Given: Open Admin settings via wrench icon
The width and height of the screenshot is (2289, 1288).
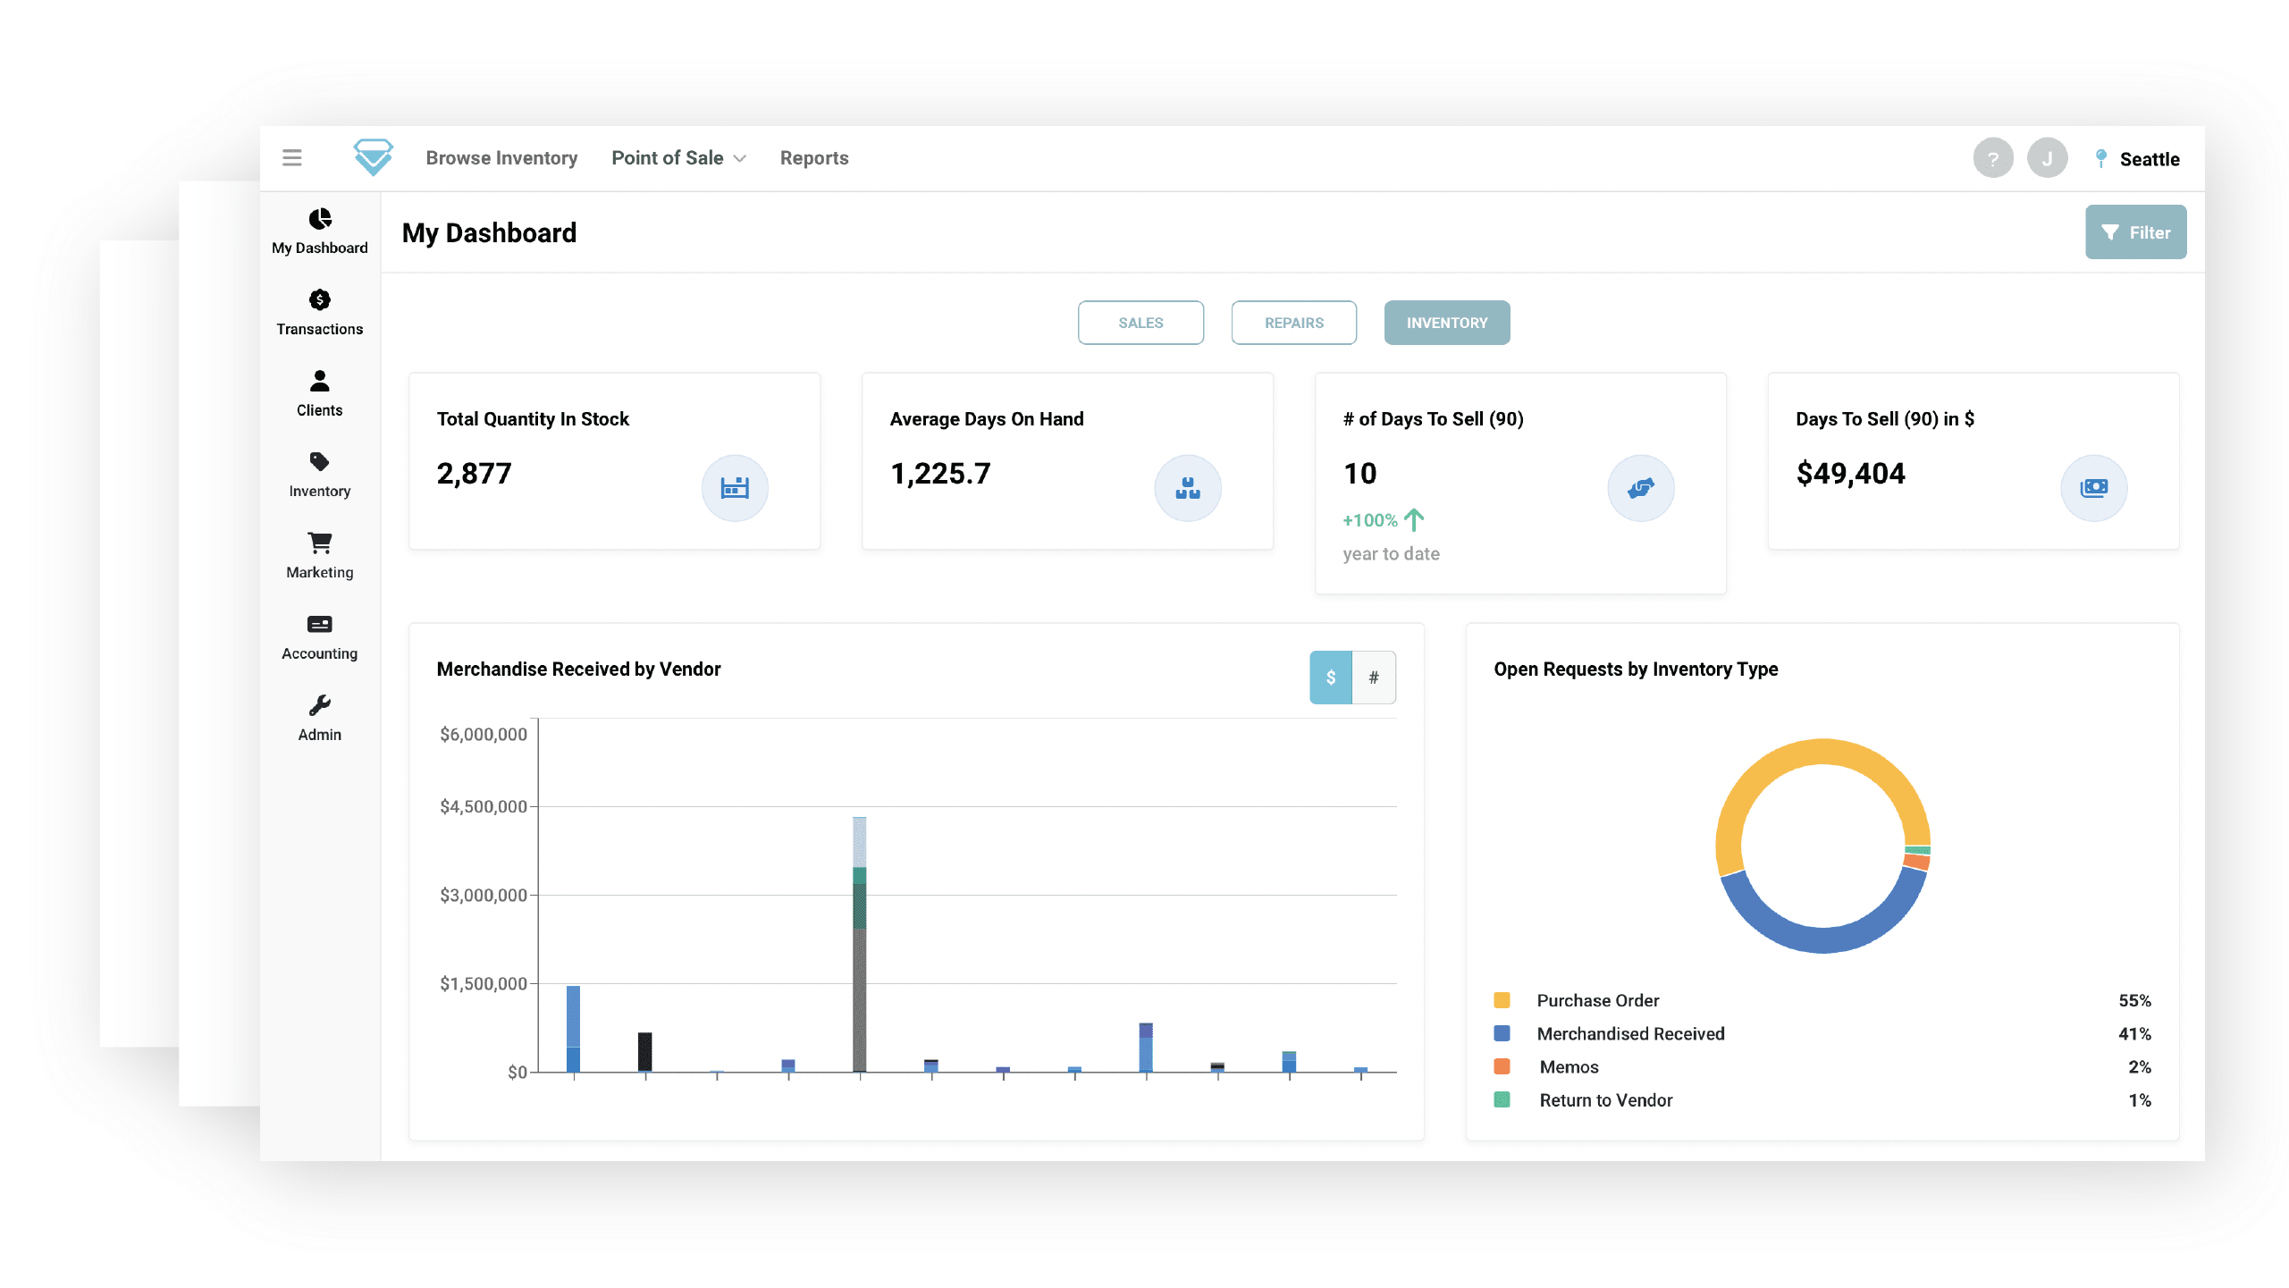Looking at the screenshot, I should [x=319, y=704].
